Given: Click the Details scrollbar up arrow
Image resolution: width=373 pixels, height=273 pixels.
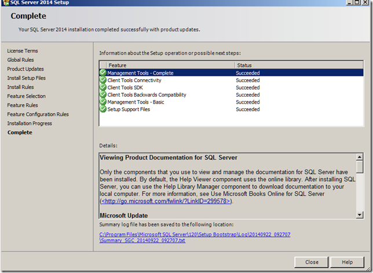Looking at the screenshot, I should [x=360, y=157].
